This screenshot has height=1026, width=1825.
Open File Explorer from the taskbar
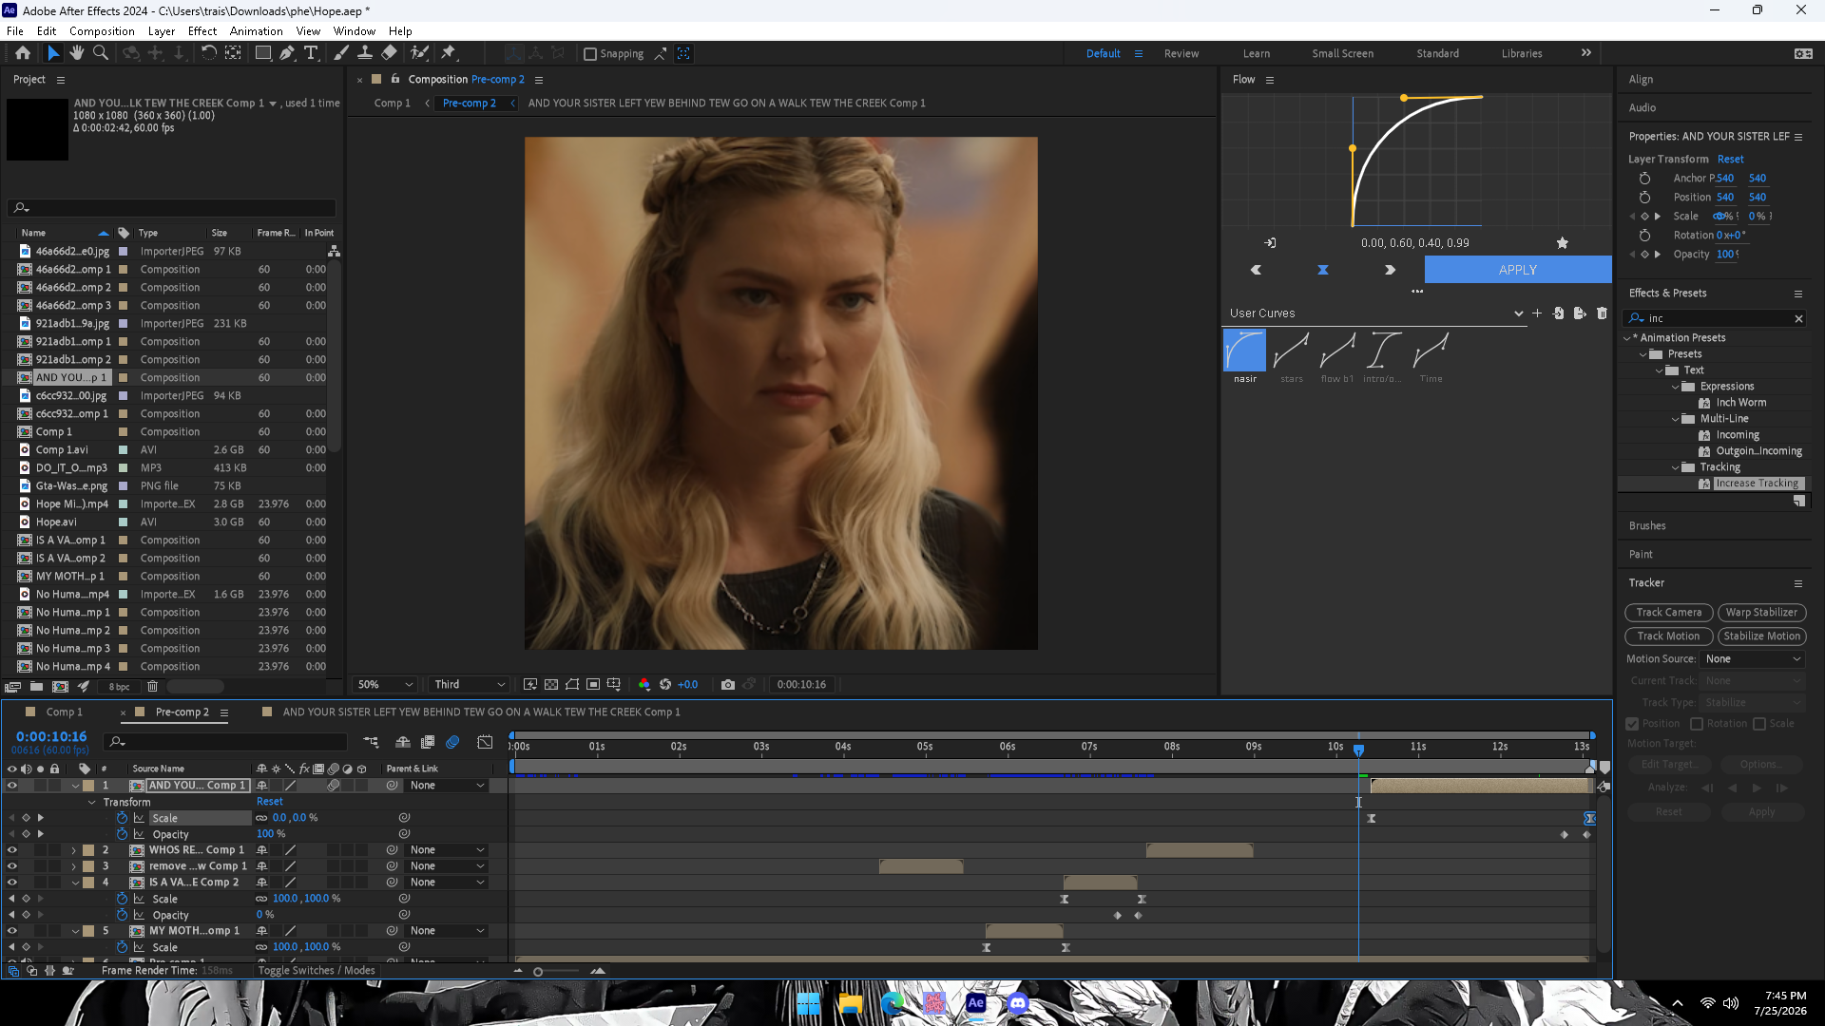click(x=851, y=1003)
